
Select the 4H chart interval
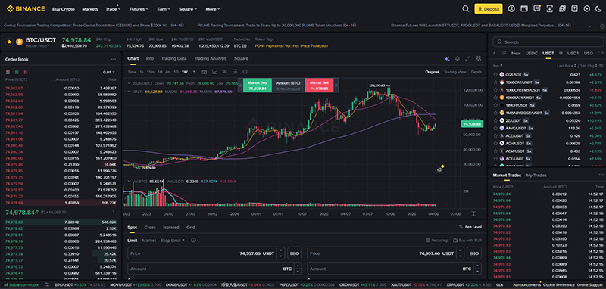tap(167, 72)
